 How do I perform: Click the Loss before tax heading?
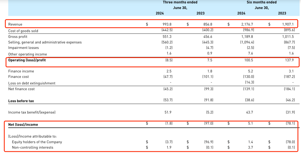pos(21,101)
